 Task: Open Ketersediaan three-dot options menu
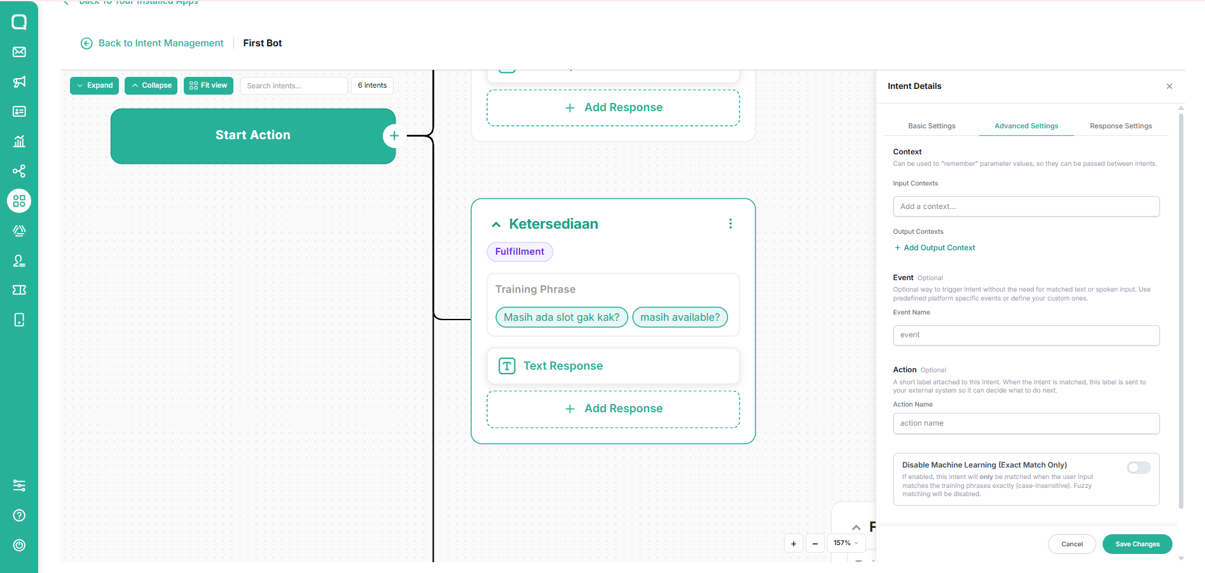click(731, 224)
